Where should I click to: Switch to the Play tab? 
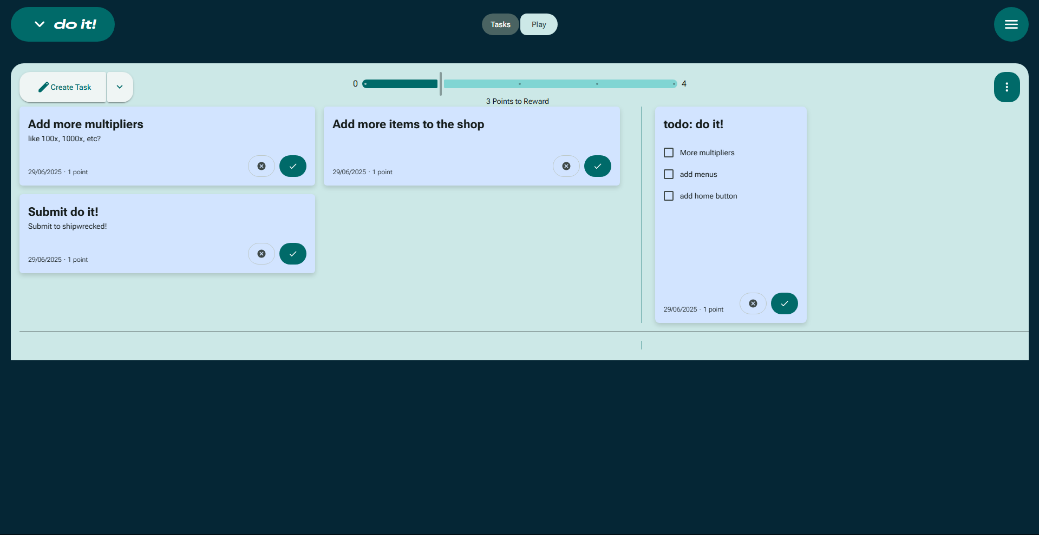click(539, 24)
